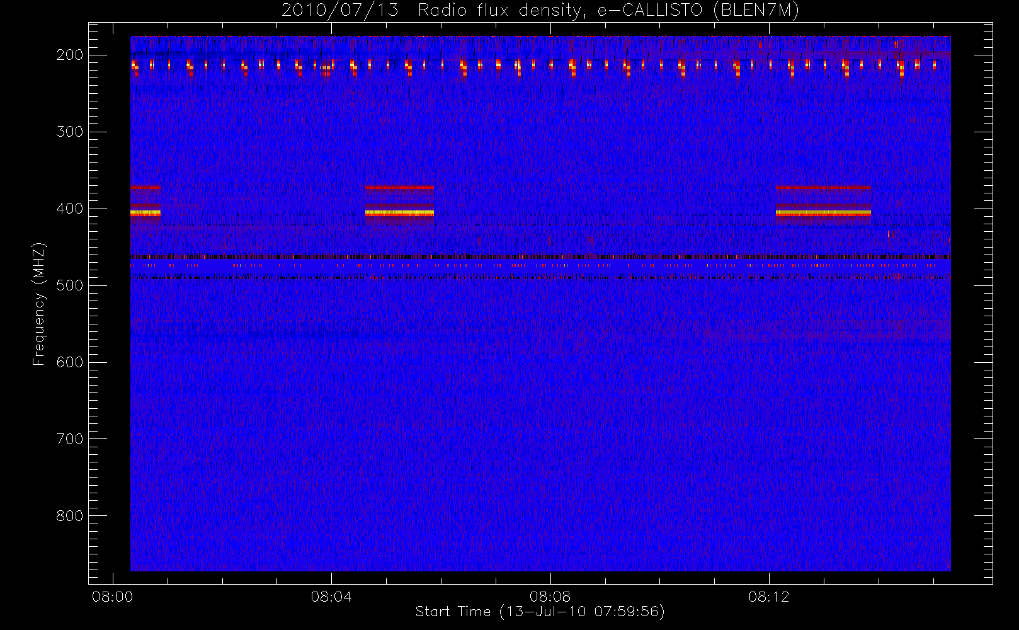Click the plot title "Radio flux density, e-CALLISTO (BLEN7M)"
The image size is (1019, 630).
pos(608,11)
